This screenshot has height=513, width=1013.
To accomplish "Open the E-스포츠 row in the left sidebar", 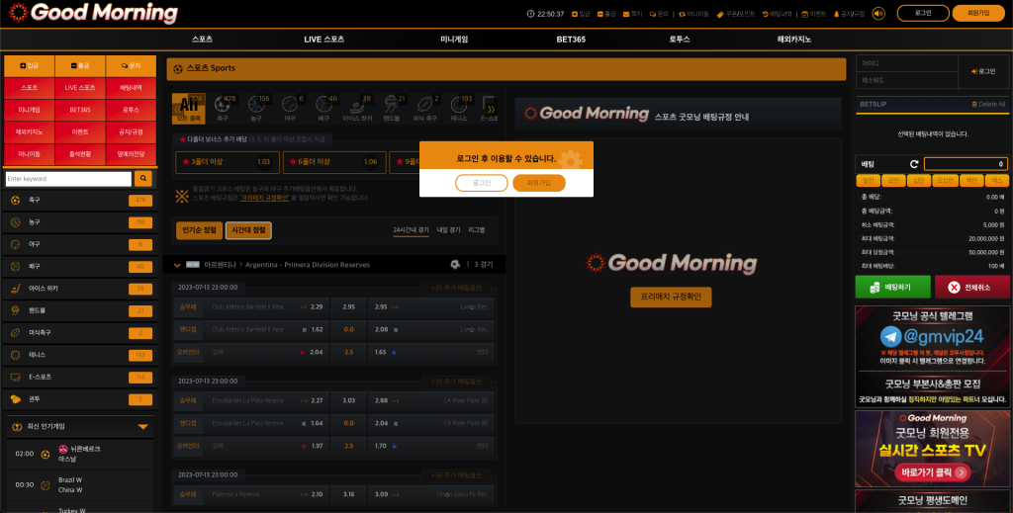I will 79,377.
